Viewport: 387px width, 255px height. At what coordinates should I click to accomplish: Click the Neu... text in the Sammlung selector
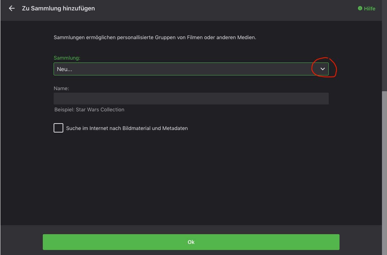64,69
